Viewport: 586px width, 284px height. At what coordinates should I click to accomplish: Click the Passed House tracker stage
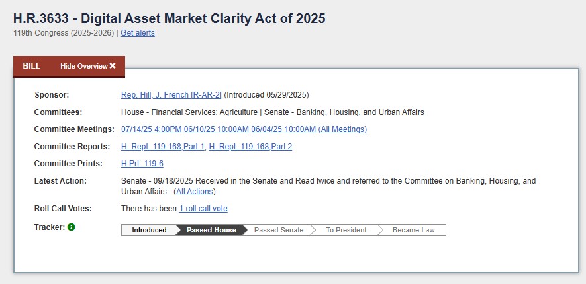point(211,230)
